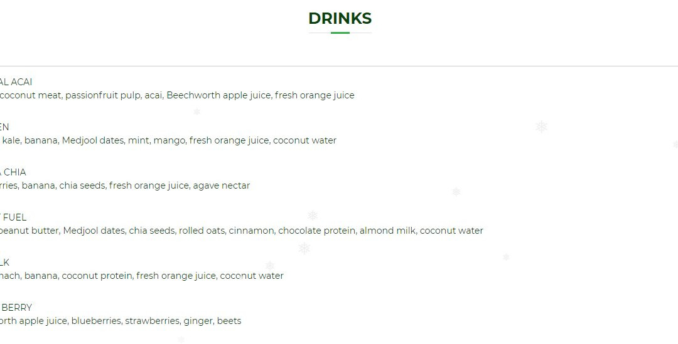This screenshot has height=344, width=678.
Task: Click the words 'fresh orange juice' in Acai line
Action: (315, 95)
